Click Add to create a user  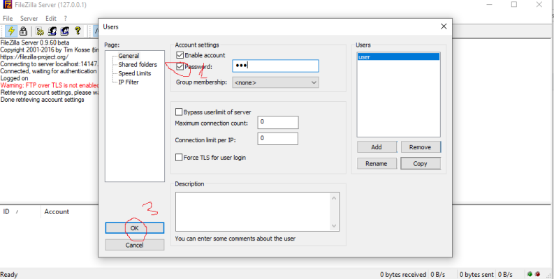[377, 147]
